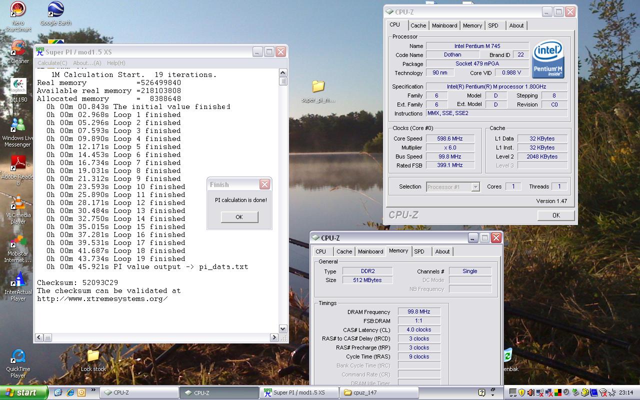Switch to the Super PI / mod1.5 XS taskbar button
This screenshot has height=400, width=640.
(x=299, y=392)
